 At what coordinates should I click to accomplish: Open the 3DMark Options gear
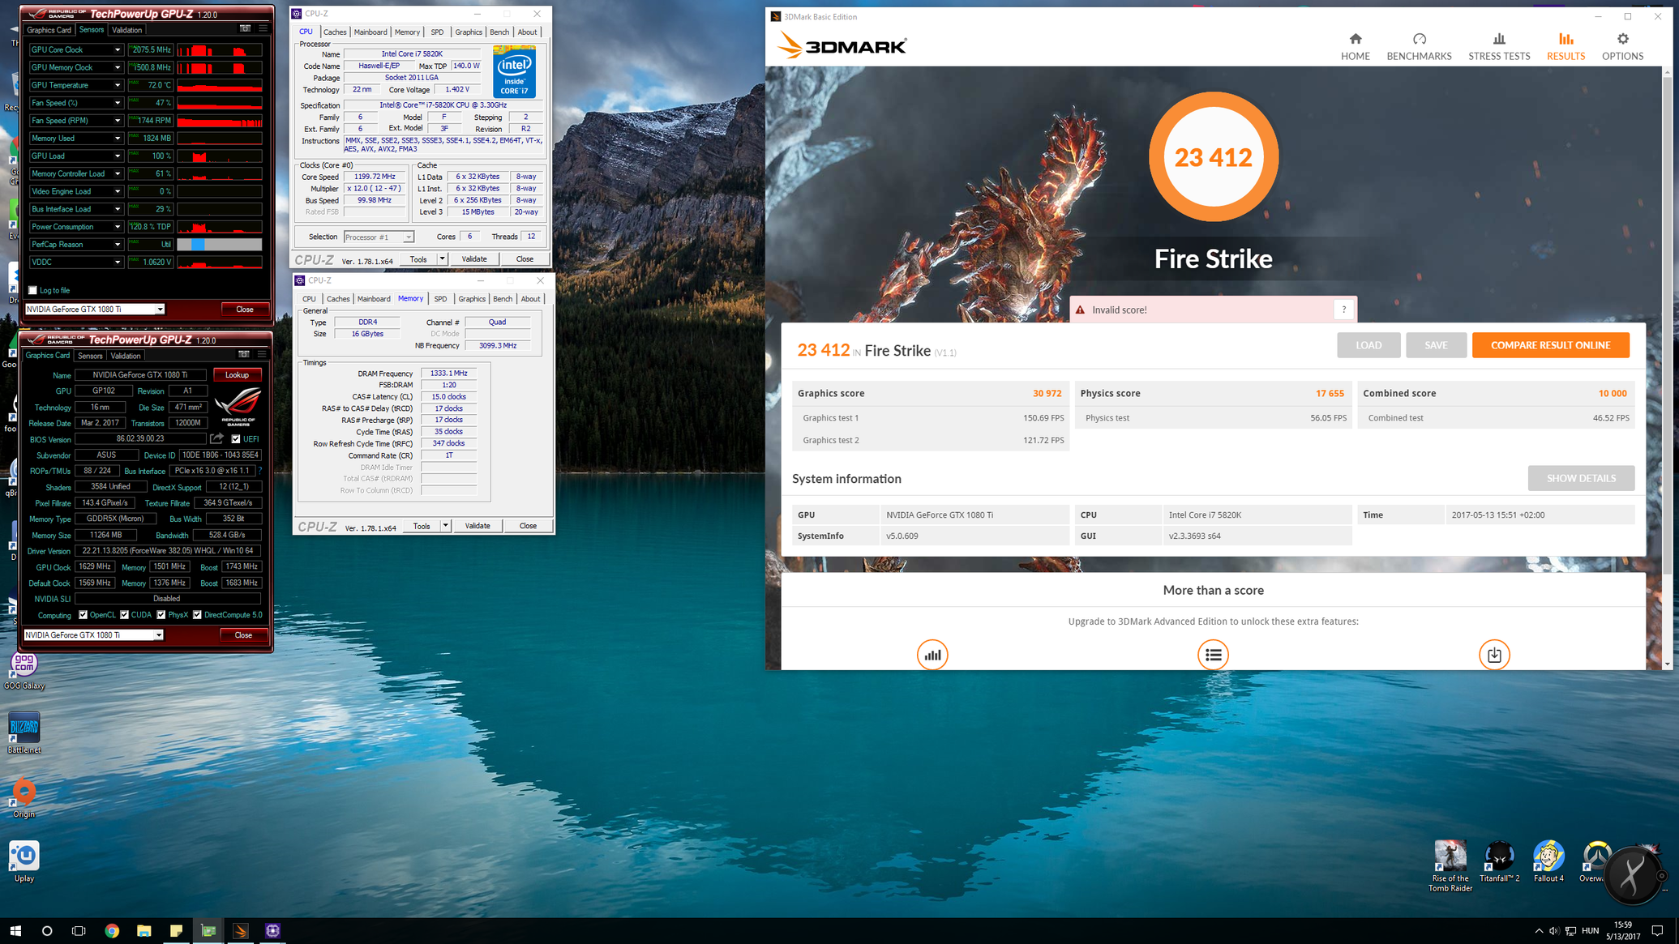point(1622,39)
